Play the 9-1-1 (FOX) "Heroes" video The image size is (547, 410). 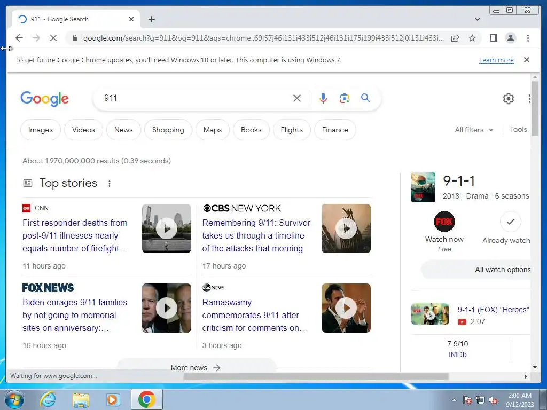(x=430, y=314)
